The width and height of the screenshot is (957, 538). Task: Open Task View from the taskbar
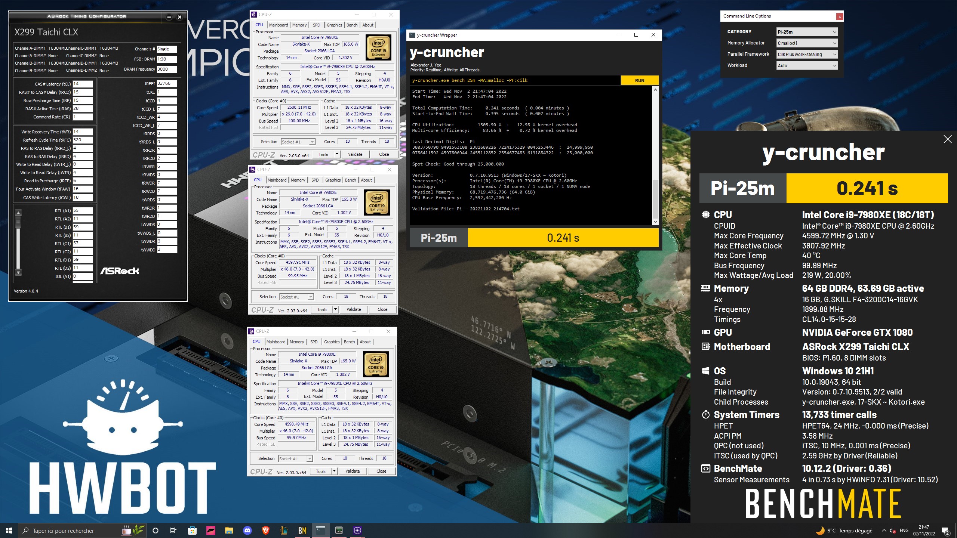(173, 531)
